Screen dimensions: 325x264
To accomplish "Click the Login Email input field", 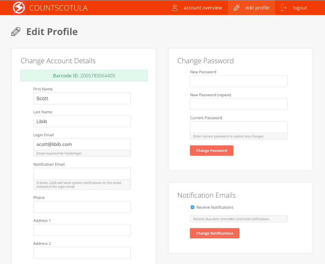I will 82,144.
